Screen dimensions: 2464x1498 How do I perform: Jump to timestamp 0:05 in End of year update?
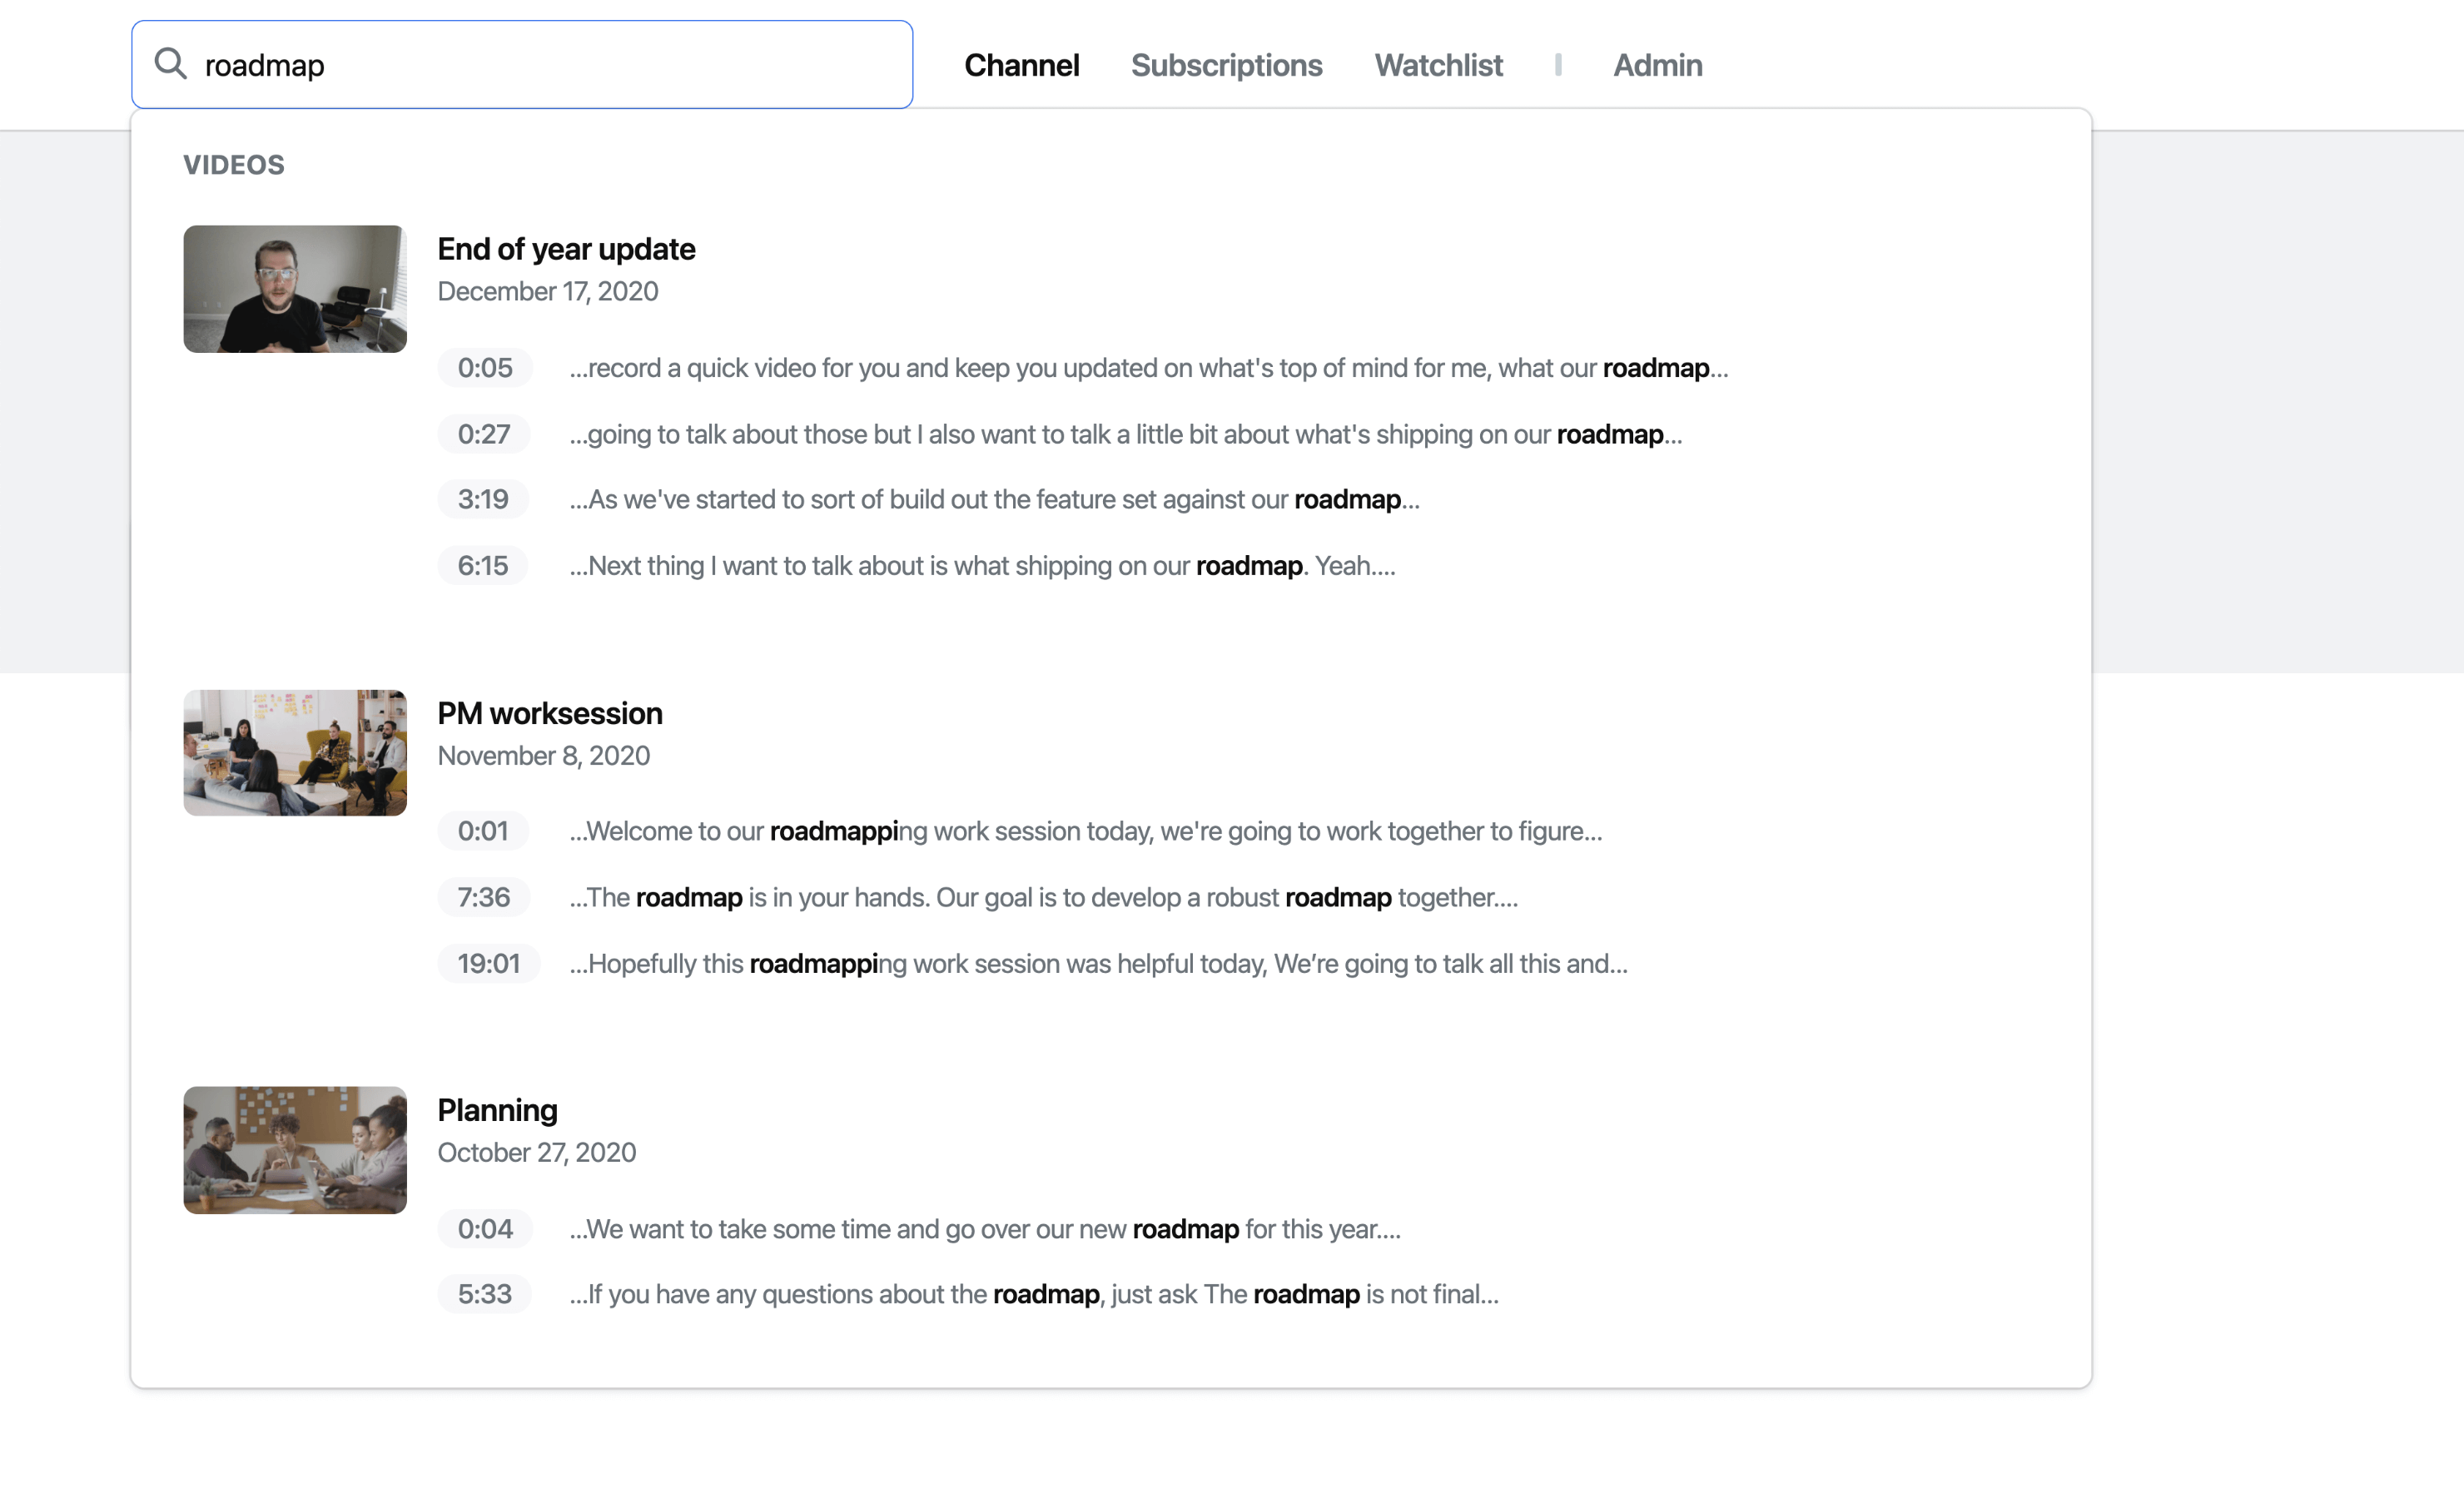(485, 368)
